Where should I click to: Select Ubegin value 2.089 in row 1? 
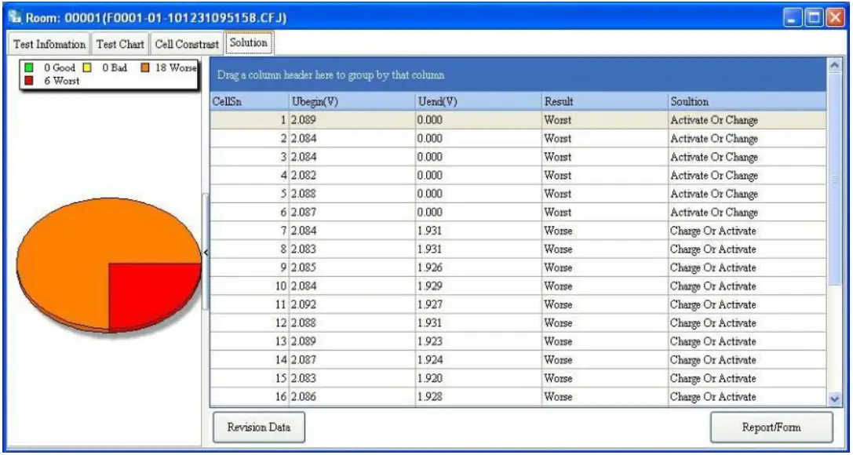point(304,120)
